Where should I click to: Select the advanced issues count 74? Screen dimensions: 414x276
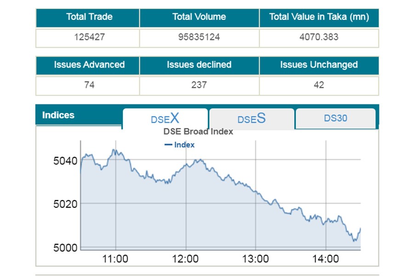pyautogui.click(x=89, y=85)
